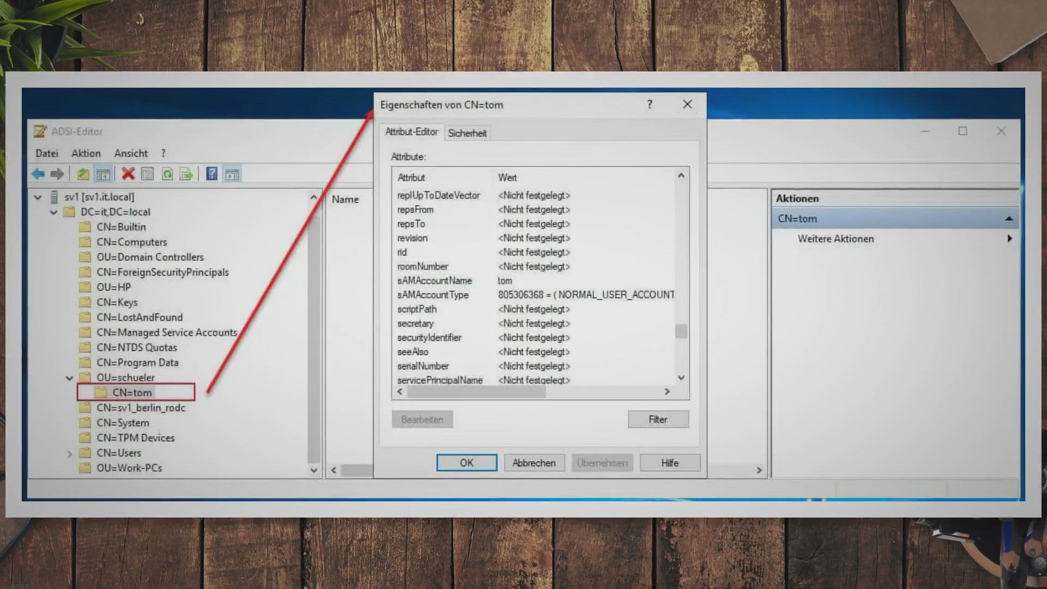The height and width of the screenshot is (589, 1047).
Task: Click folder icon beside CN=System
Action: (85, 423)
